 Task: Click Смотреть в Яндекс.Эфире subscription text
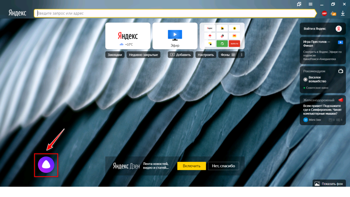coord(322,55)
